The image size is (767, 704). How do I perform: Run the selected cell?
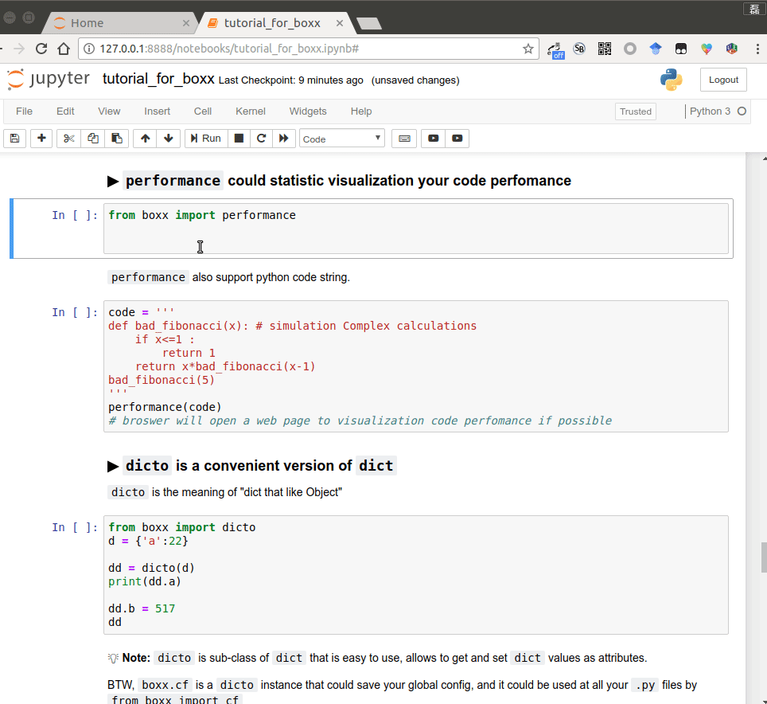pyautogui.click(x=206, y=139)
